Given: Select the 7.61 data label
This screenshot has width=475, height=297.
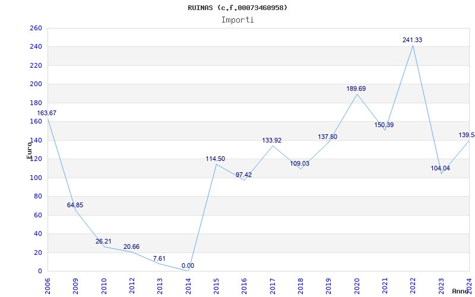Looking at the screenshot, I should pyautogui.click(x=159, y=258).
